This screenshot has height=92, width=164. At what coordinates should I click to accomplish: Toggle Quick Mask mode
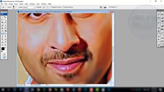click(x=4, y=54)
